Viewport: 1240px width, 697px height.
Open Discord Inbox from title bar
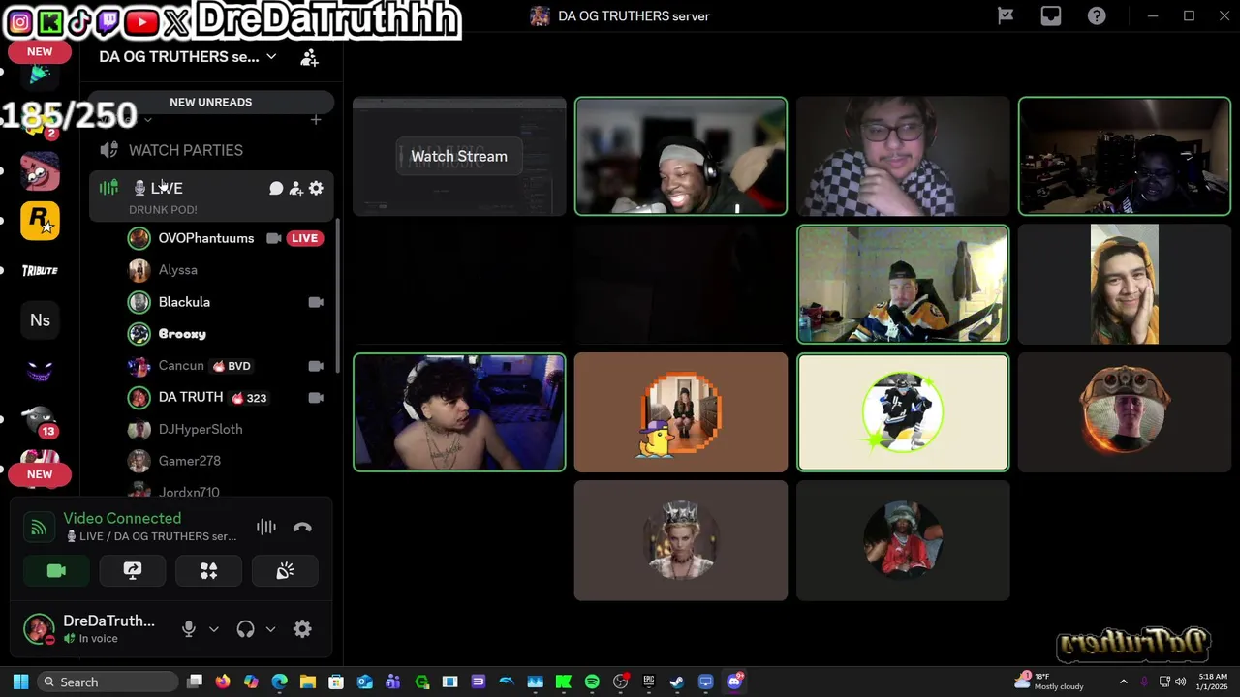tap(1051, 15)
